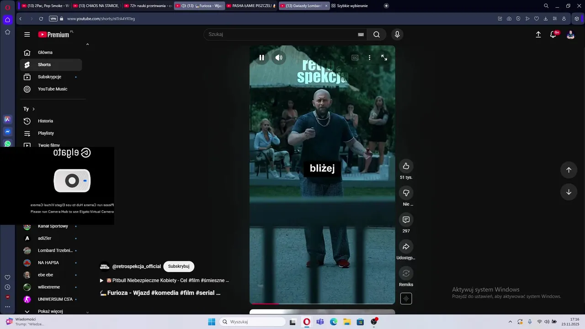Open the ebe ebe subscription channel

[51, 275]
